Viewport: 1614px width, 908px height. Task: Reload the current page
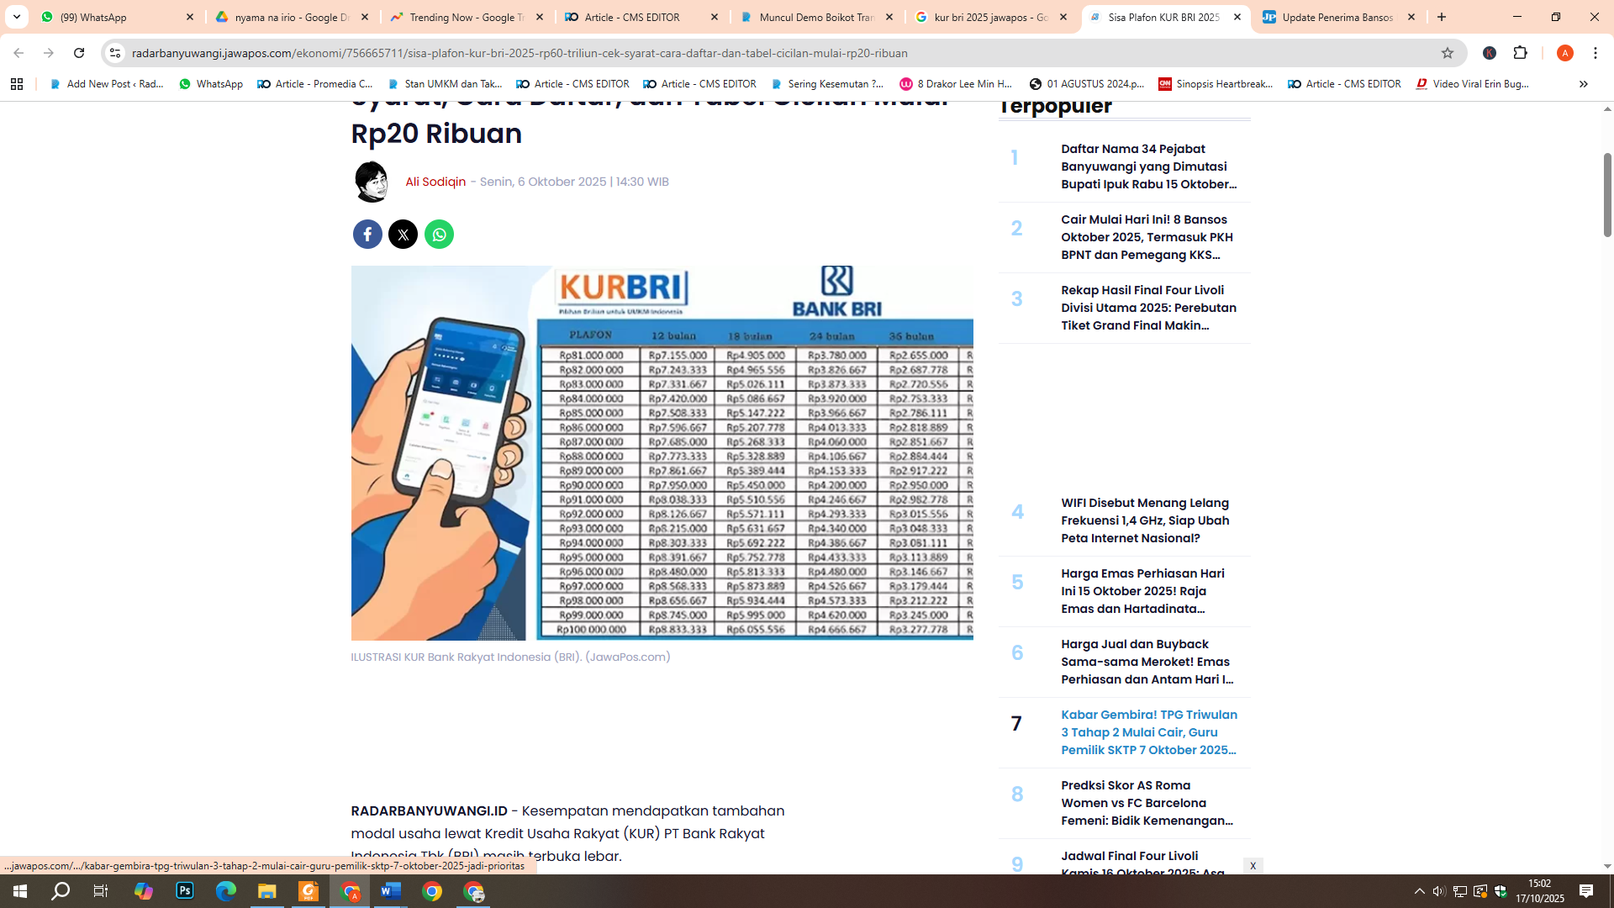pyautogui.click(x=79, y=53)
